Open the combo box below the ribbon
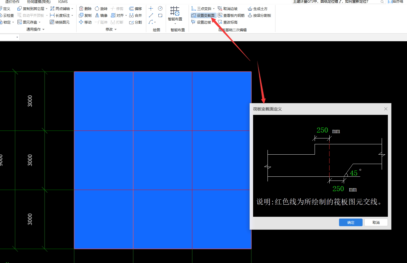Image resolution: width=407 pixels, height=263 pixels. click(10, 37)
